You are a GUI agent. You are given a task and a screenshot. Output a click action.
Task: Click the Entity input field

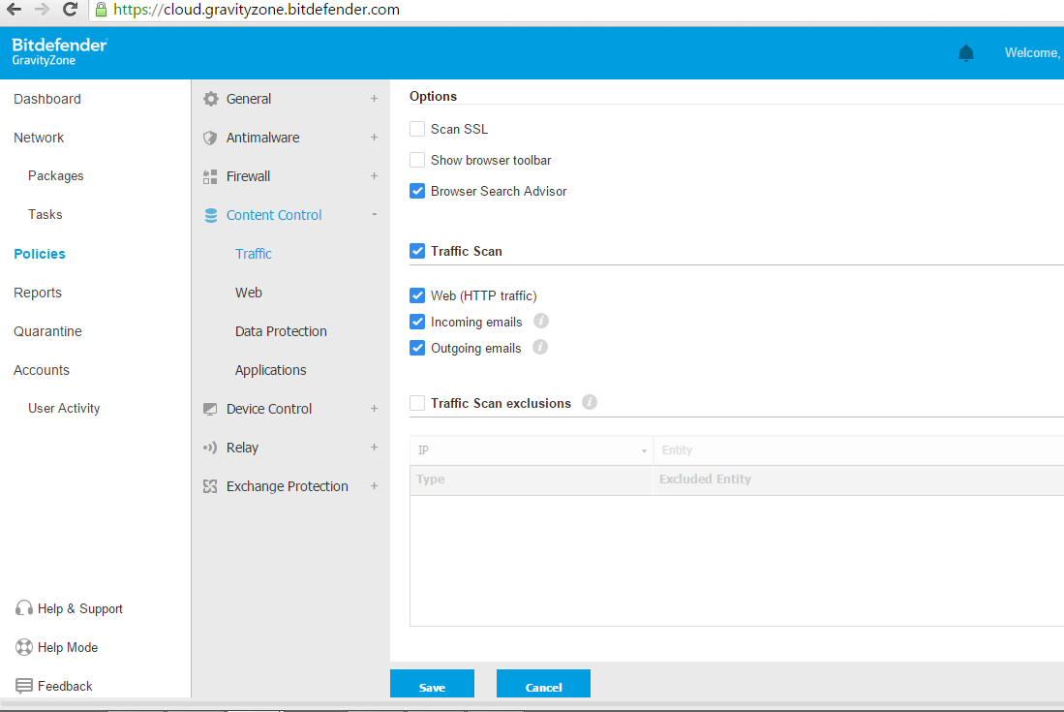[859, 450]
